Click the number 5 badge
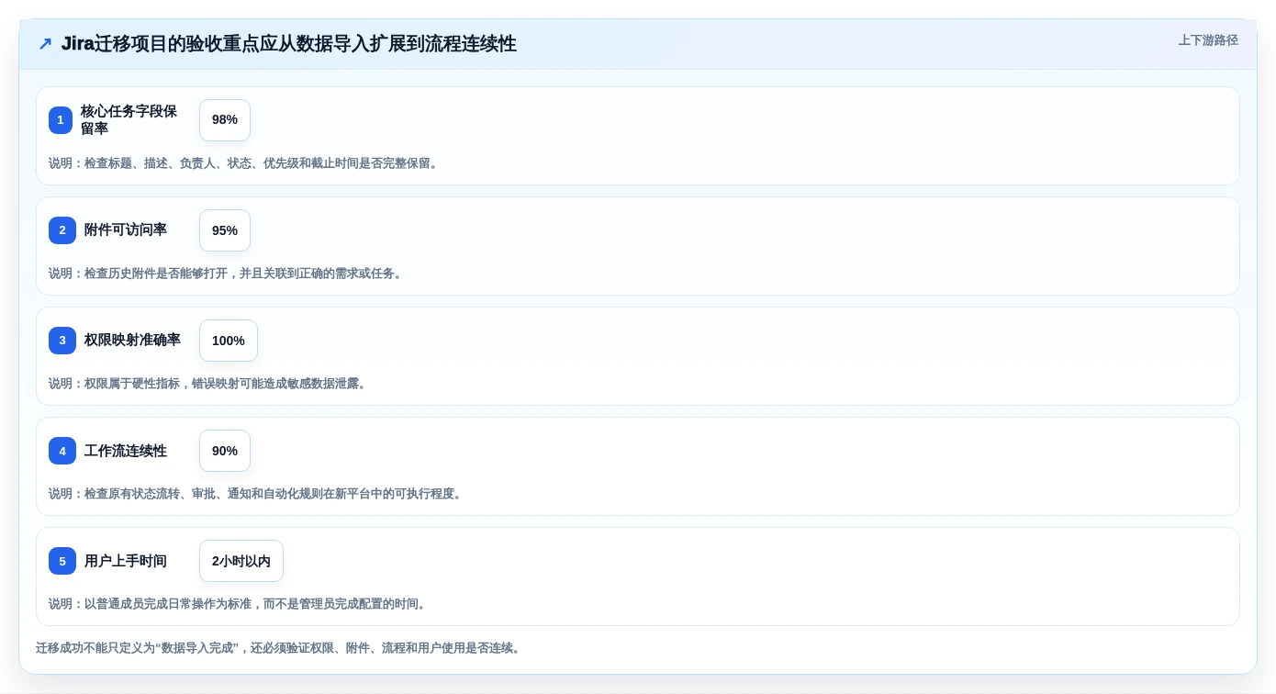 click(x=62, y=561)
